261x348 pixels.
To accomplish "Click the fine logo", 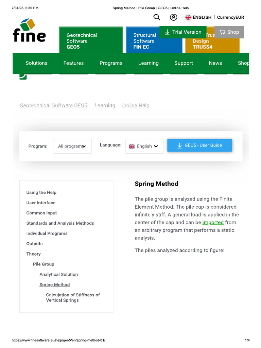I will [x=29, y=31].
